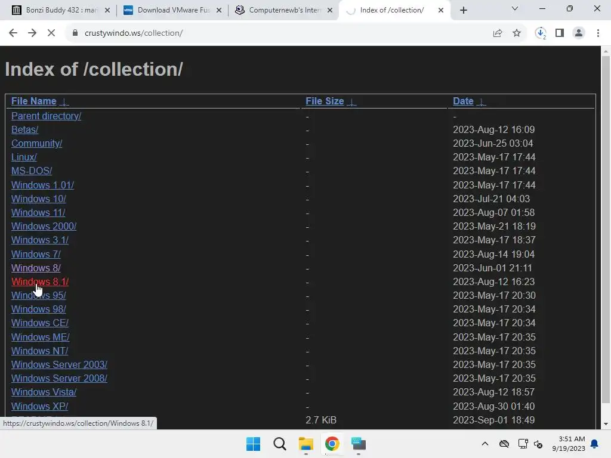
Task: Open the monitor app in taskbar
Action: [x=359, y=444]
